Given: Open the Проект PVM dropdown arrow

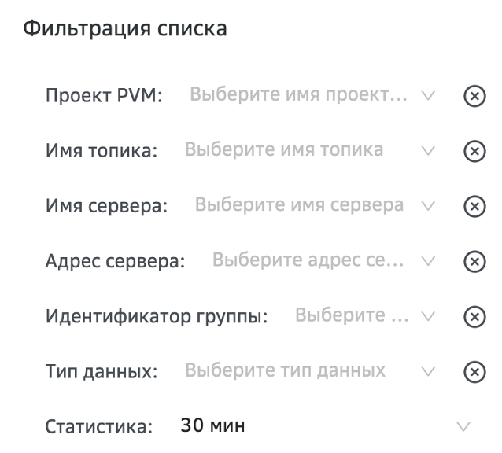Looking at the screenshot, I should [428, 96].
